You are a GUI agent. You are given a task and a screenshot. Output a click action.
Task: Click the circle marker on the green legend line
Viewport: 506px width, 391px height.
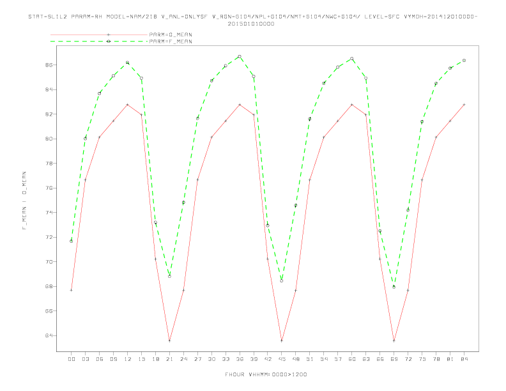[109, 42]
